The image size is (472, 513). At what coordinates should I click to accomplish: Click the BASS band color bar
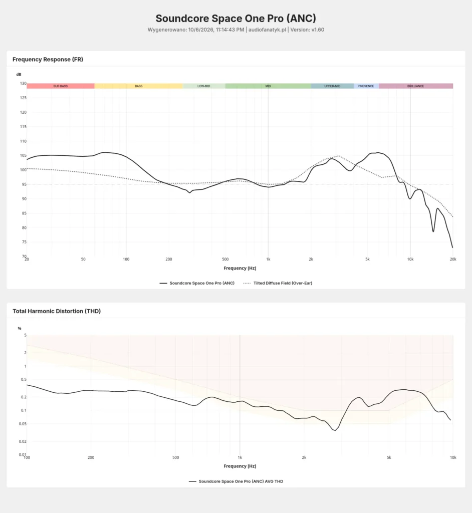click(x=138, y=86)
